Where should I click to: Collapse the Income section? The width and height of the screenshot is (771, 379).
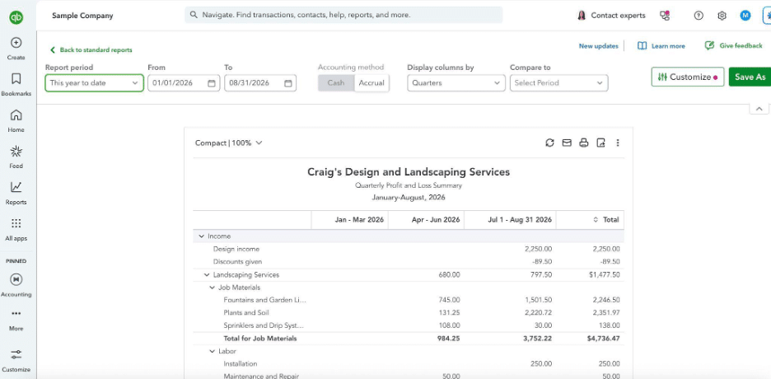pos(201,236)
